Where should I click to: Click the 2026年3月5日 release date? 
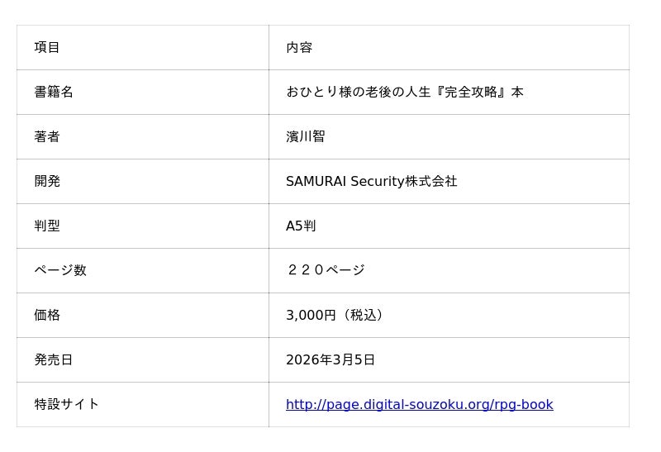330,360
